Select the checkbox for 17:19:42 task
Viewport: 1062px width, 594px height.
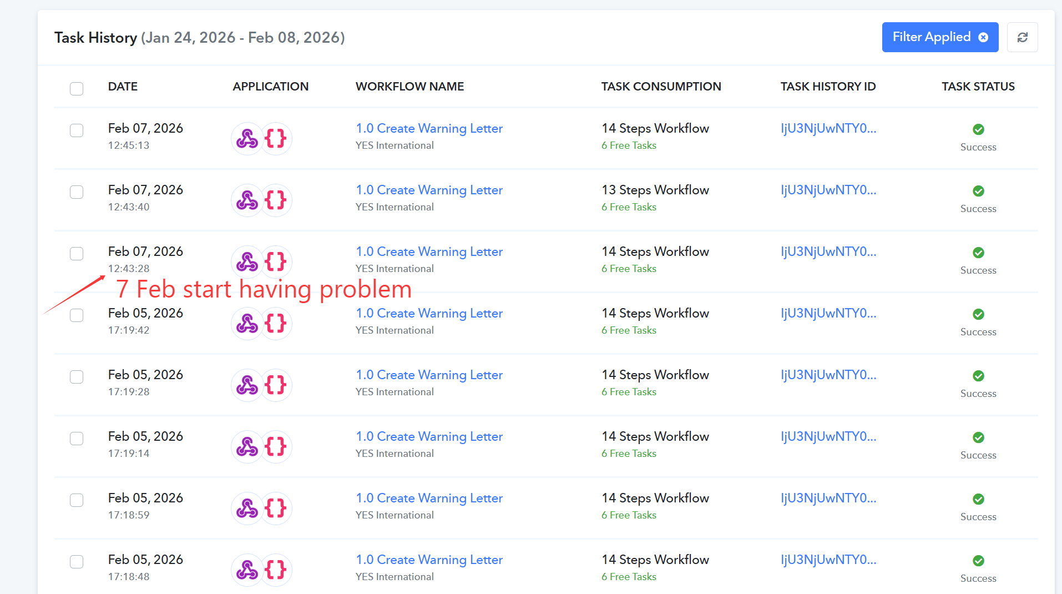(77, 315)
